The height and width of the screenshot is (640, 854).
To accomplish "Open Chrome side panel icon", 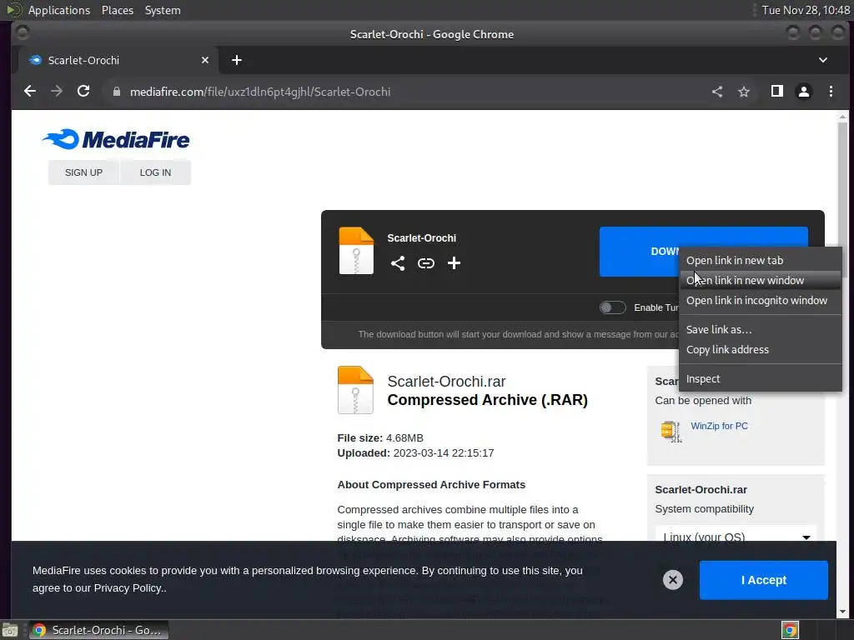I will [x=776, y=92].
